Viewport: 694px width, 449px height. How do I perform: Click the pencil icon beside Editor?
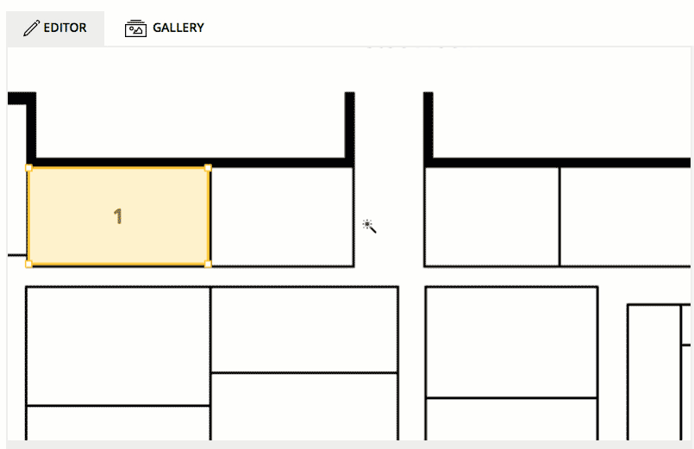click(x=31, y=28)
